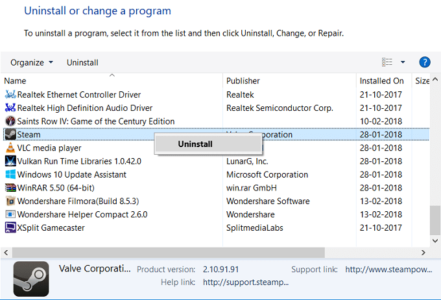Click the view options list icon
Image resolution: width=441 pixels, height=300 pixels.
387,62
